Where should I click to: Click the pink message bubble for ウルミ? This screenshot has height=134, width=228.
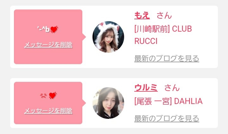click(x=48, y=103)
